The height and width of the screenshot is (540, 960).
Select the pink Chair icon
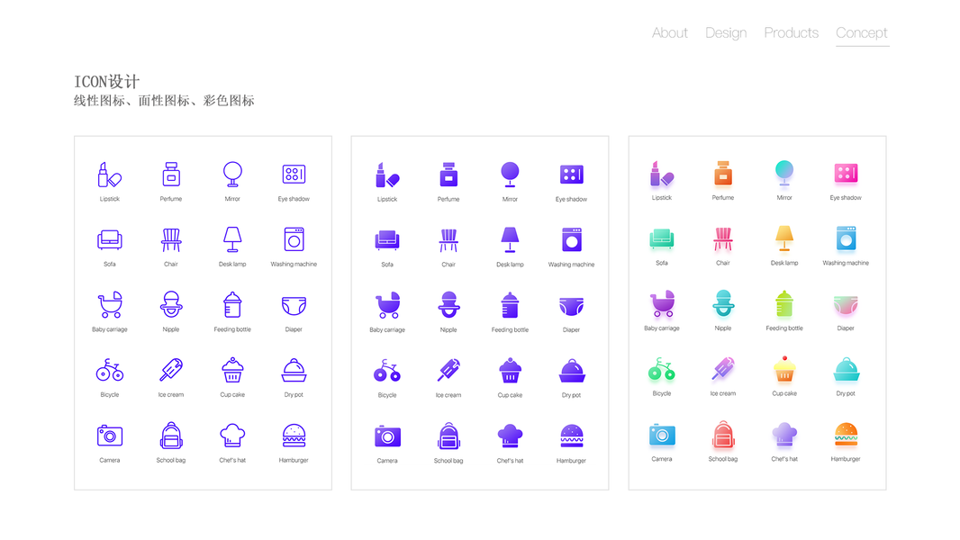(x=723, y=239)
